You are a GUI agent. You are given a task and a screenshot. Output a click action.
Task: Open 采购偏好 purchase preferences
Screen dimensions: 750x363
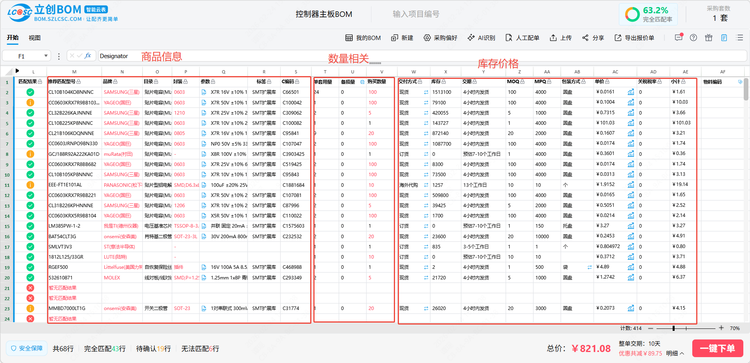click(440, 38)
